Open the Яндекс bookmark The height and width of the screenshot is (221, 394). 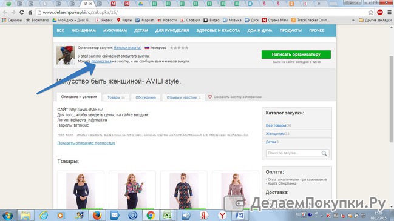point(104,20)
